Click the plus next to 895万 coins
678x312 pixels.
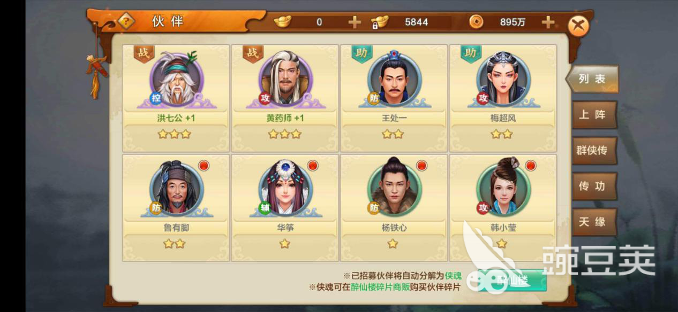click(x=547, y=22)
